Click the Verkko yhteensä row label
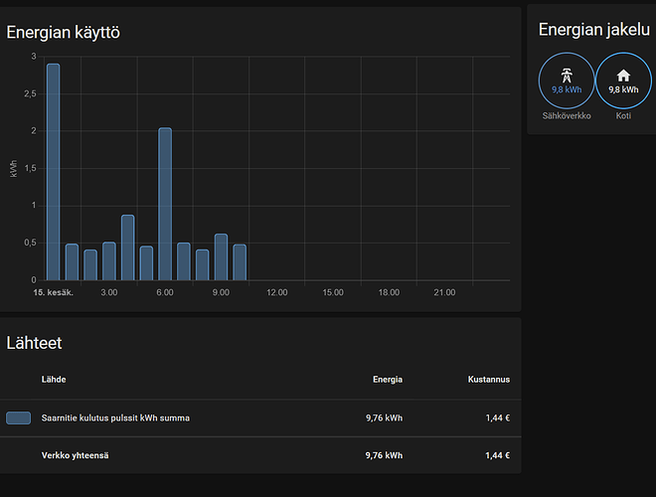The image size is (656, 497). (x=75, y=455)
